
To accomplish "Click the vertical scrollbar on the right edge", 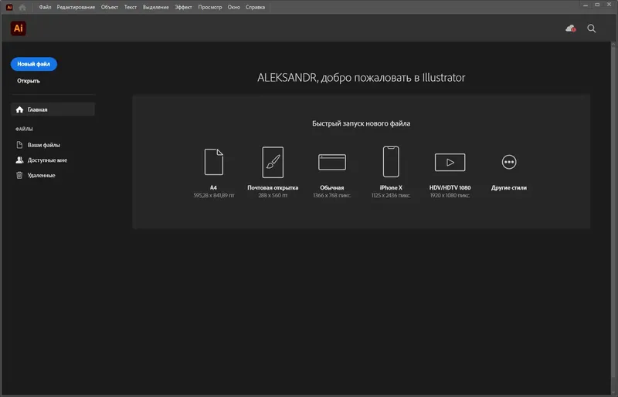I will tap(613, 217).
